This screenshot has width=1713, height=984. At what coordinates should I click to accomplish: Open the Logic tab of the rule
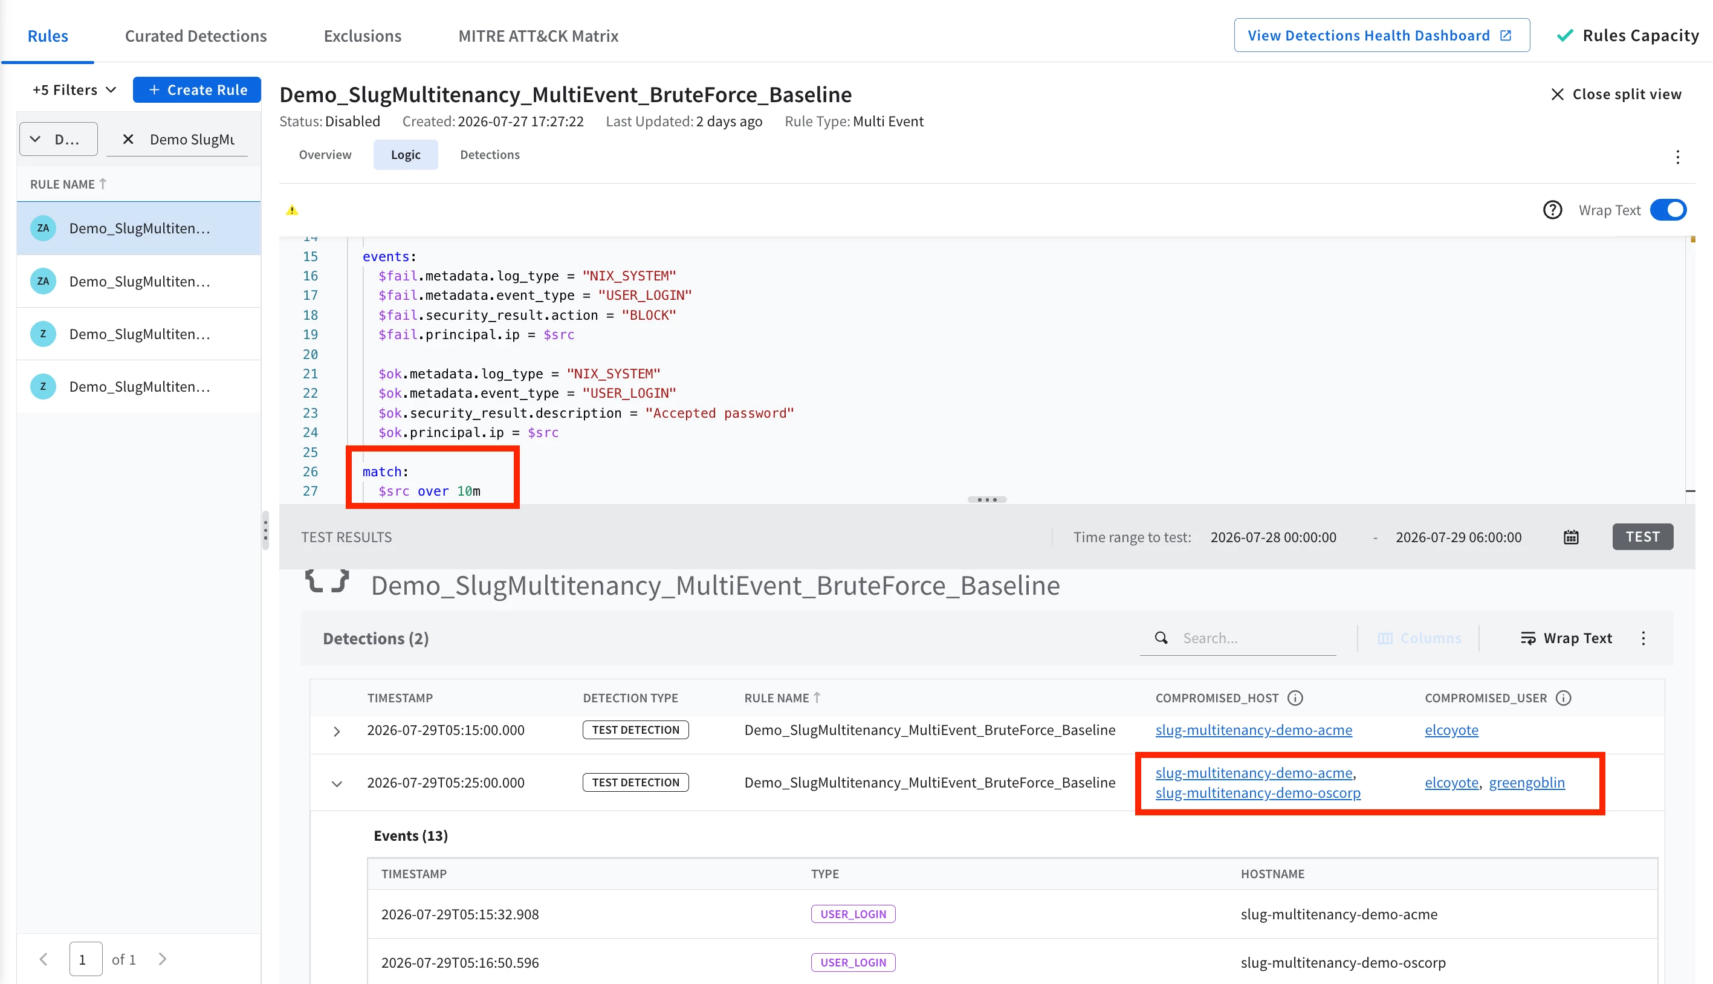click(406, 155)
